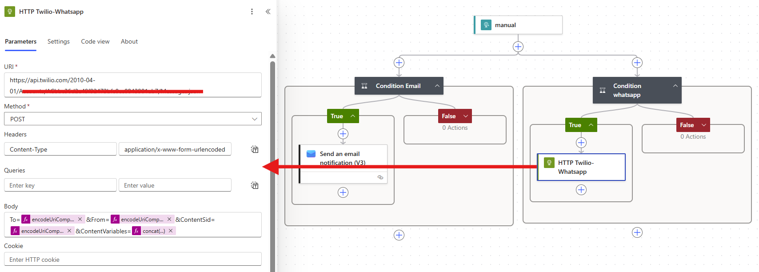Switch to the Code view tab
Viewport: 759px width, 272px height.
point(95,41)
